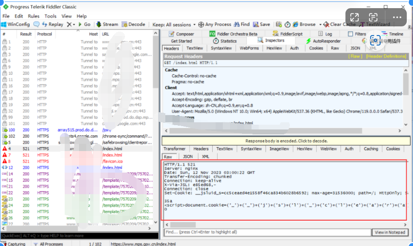Switch to the Statistics tab
The height and width of the screenshot is (246, 413).
[x=225, y=41]
